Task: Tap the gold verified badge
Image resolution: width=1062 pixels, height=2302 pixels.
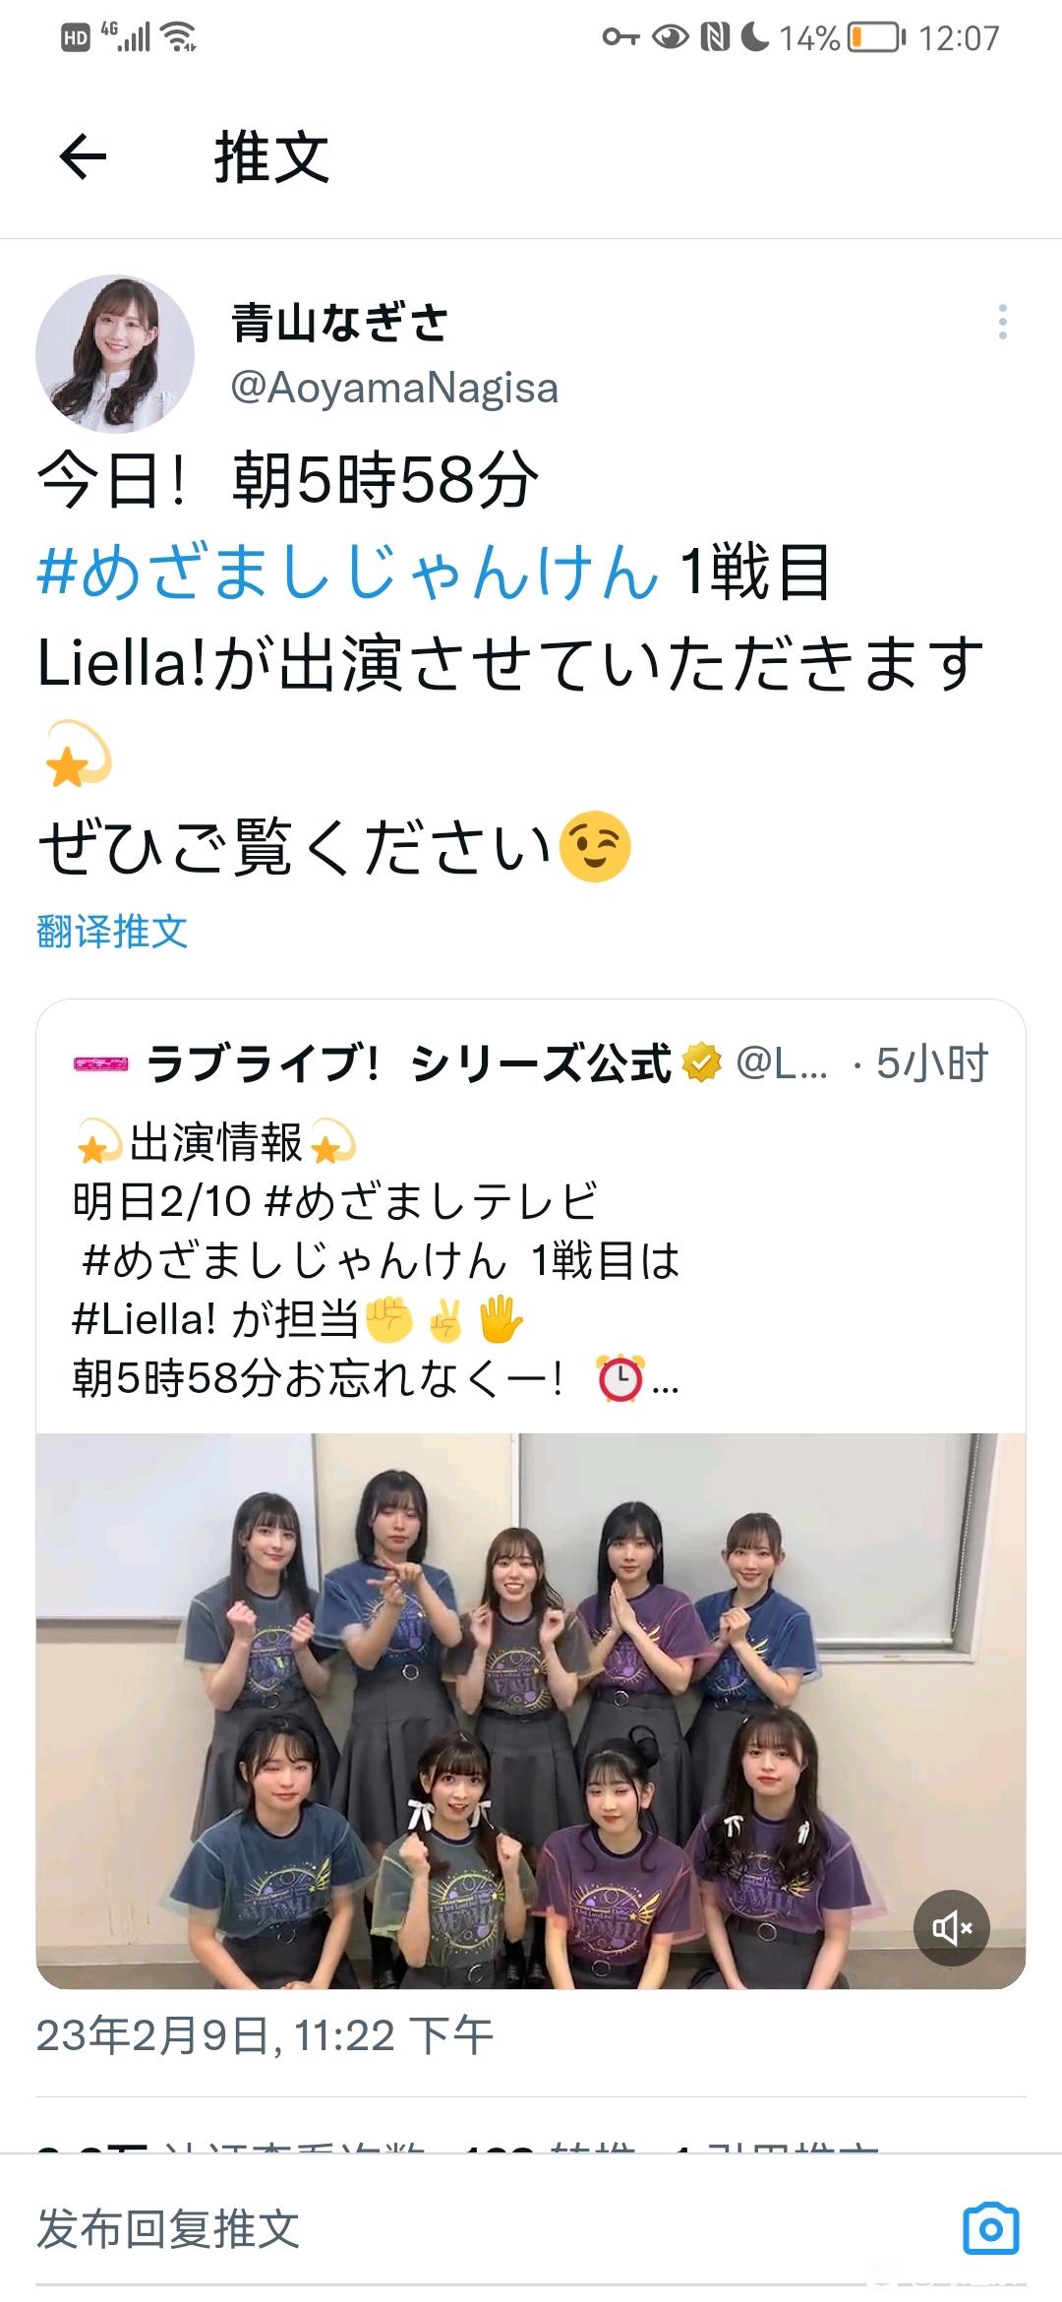Action: (x=702, y=1063)
